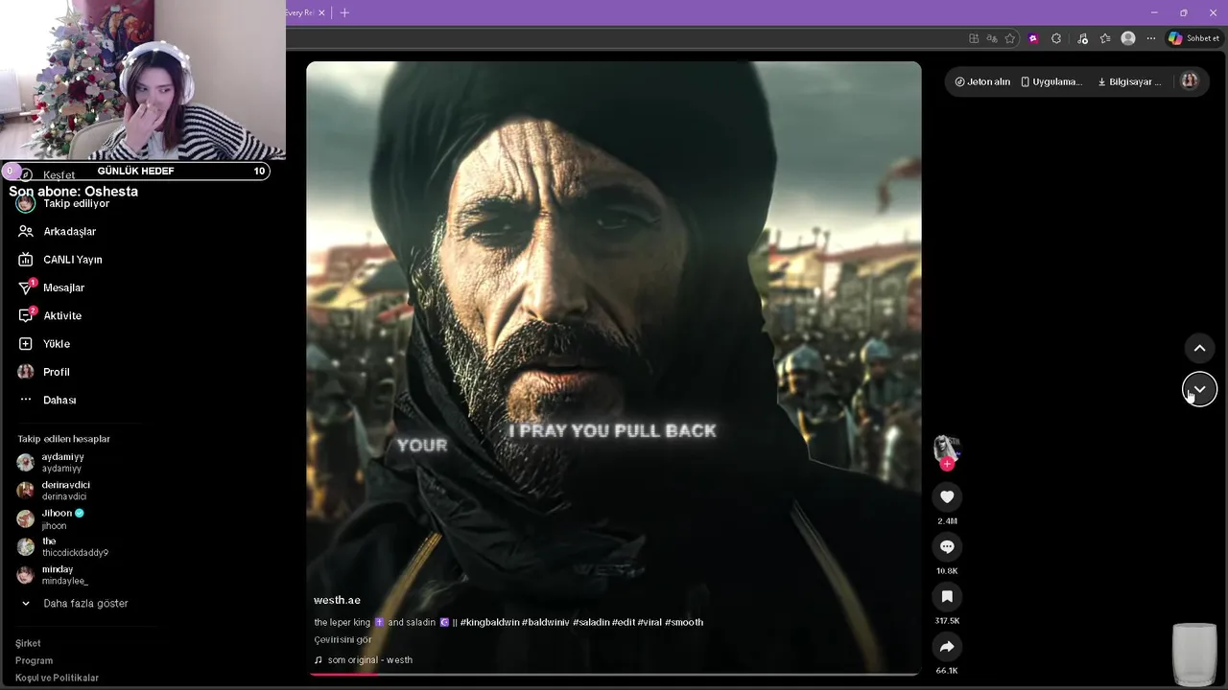Click the browser address bar

point(624,38)
